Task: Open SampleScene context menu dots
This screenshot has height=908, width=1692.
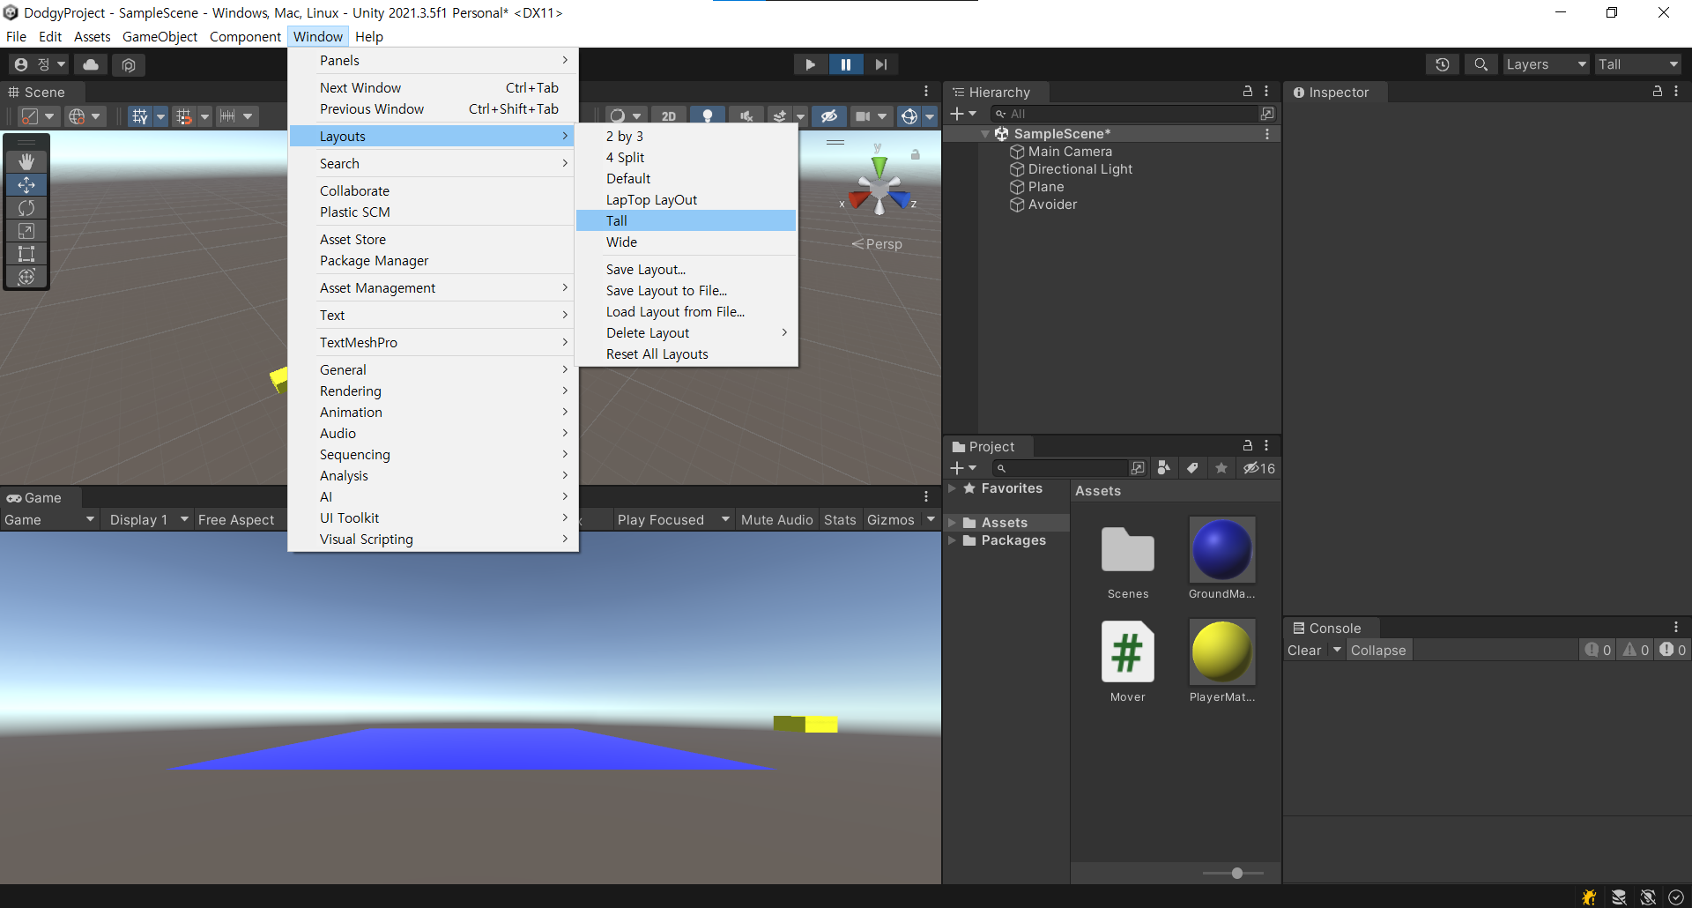Action: 1267,134
